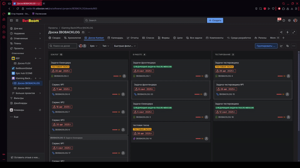Open Epic filter dropdown

[x=94, y=46]
